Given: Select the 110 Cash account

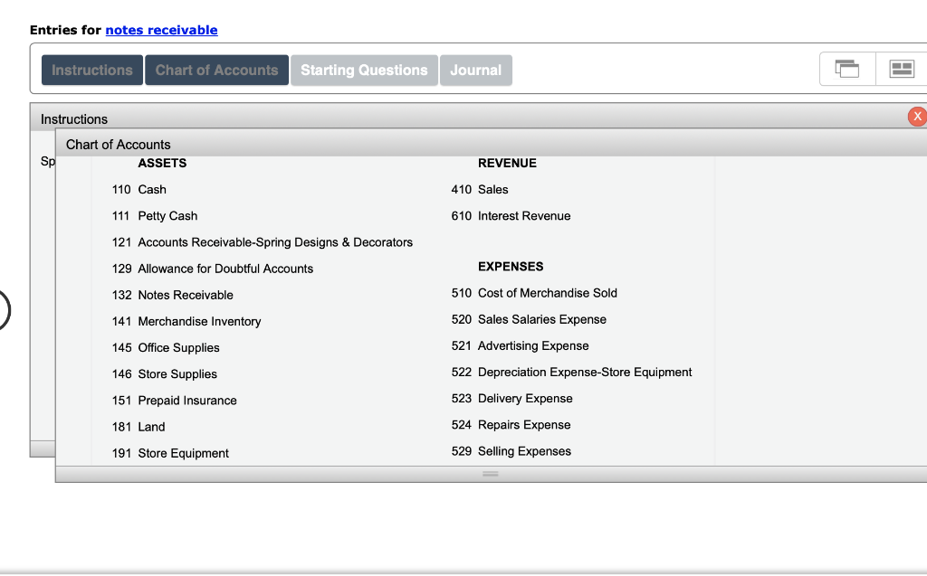Looking at the screenshot, I should [x=141, y=189].
